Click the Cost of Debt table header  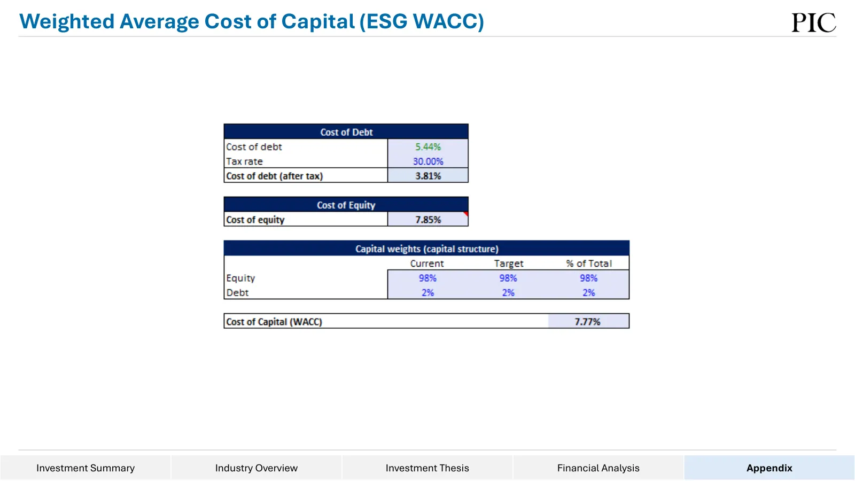346,131
